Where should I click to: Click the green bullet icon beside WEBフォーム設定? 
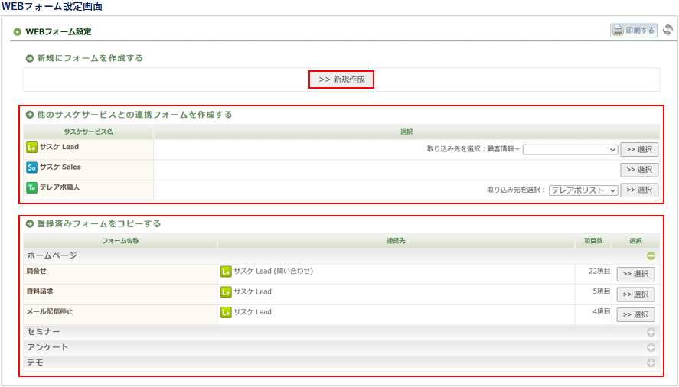18,31
